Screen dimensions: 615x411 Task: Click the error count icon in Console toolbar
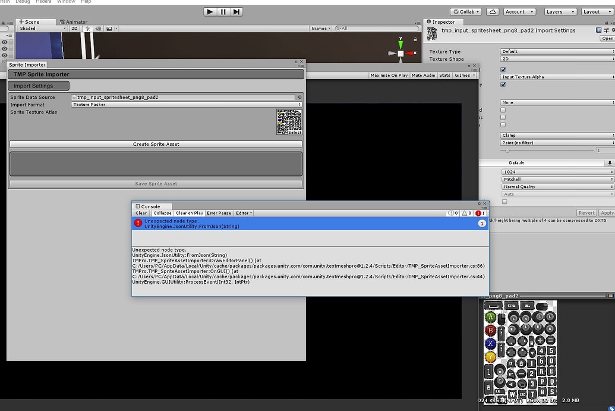click(x=480, y=212)
